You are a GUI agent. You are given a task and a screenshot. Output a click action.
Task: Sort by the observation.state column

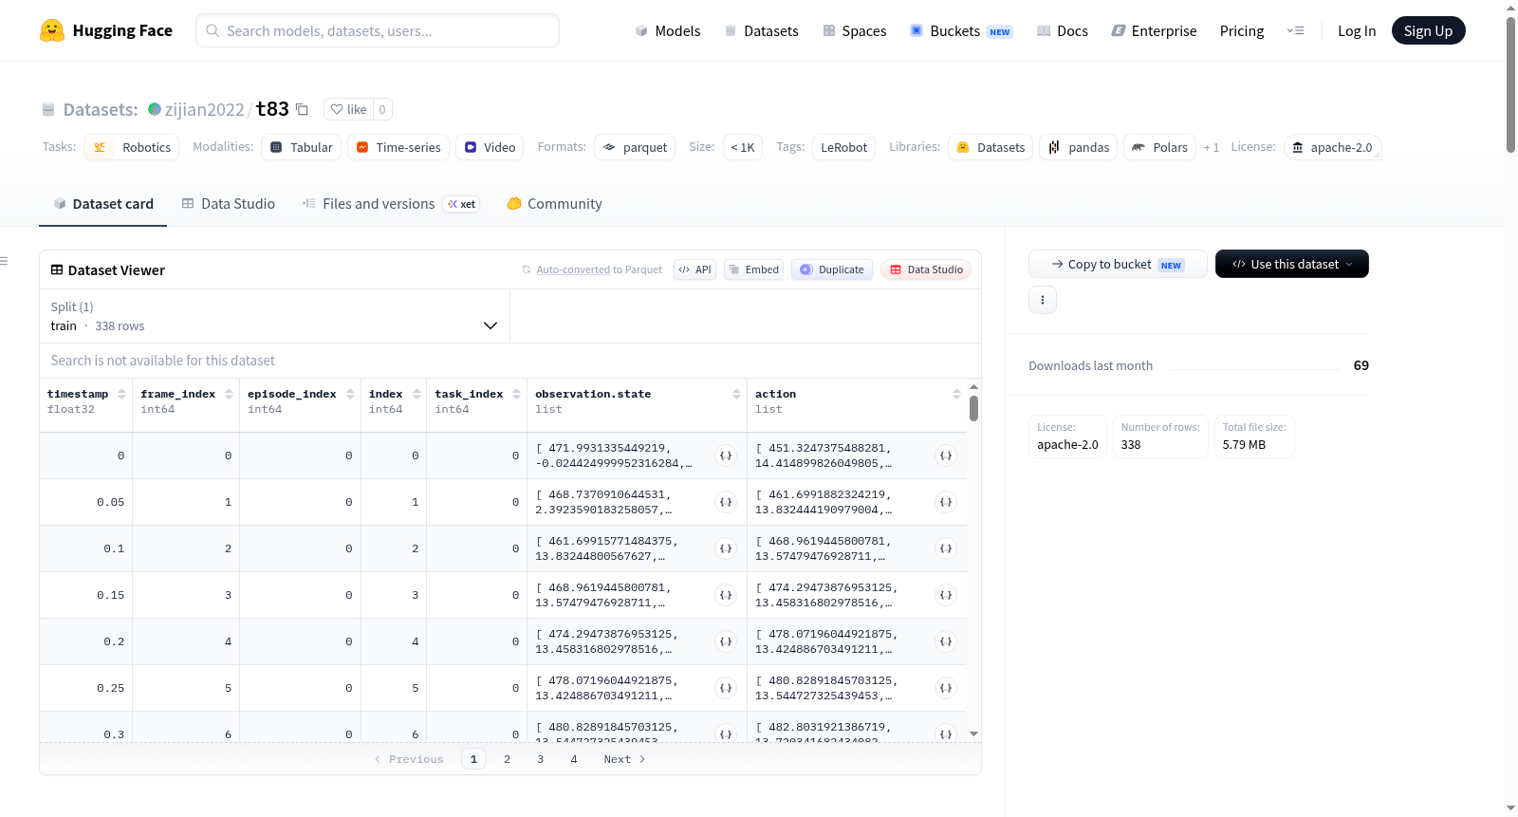pyautogui.click(x=736, y=394)
